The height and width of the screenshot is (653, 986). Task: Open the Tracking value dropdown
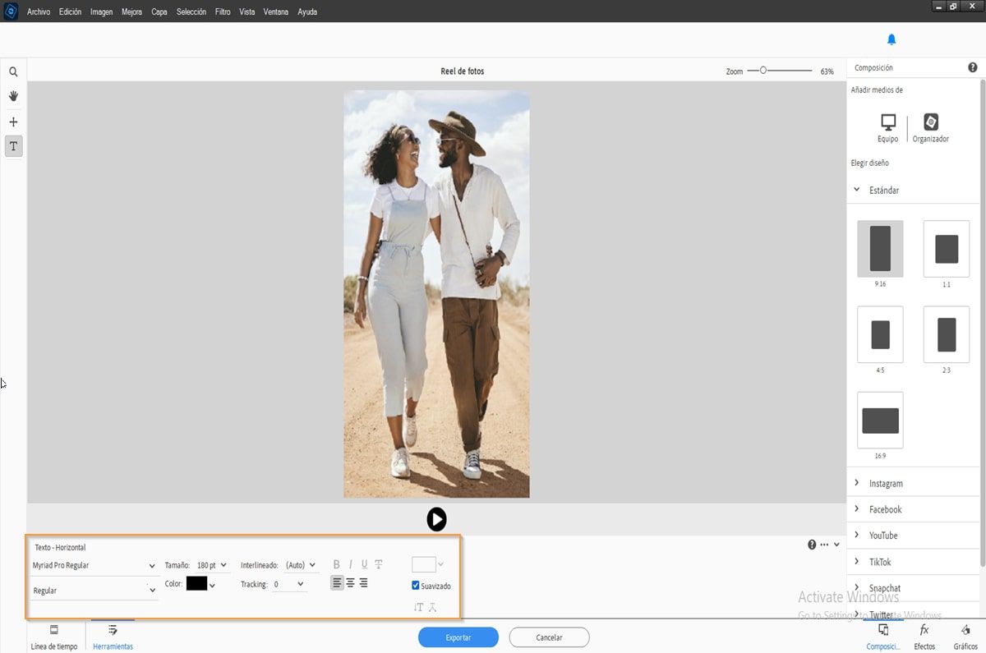tap(289, 584)
